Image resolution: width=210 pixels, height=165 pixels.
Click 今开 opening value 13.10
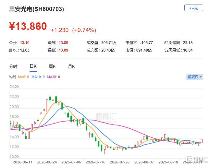coord(25,43)
